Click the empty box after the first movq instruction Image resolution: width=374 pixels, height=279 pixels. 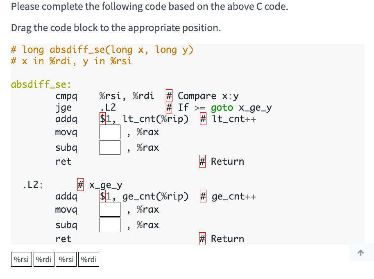(109, 132)
